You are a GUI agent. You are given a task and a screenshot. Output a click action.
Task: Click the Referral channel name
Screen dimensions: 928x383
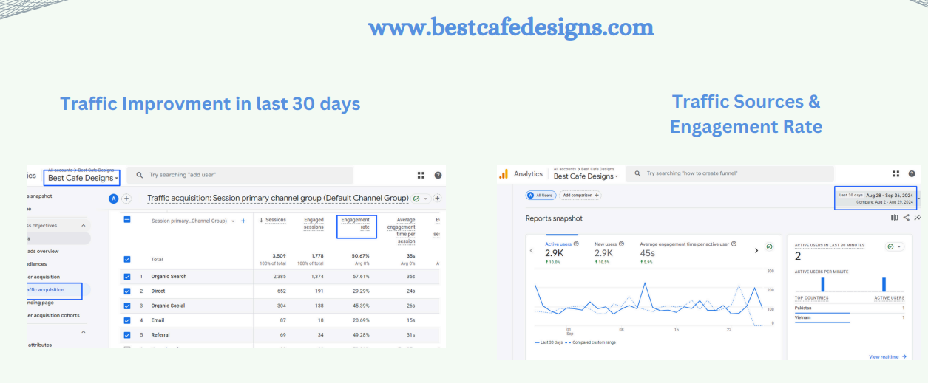tap(160, 335)
